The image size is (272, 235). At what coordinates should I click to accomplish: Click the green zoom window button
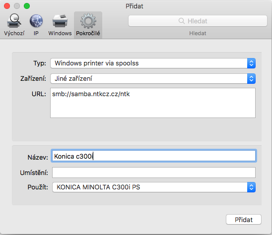27,6
